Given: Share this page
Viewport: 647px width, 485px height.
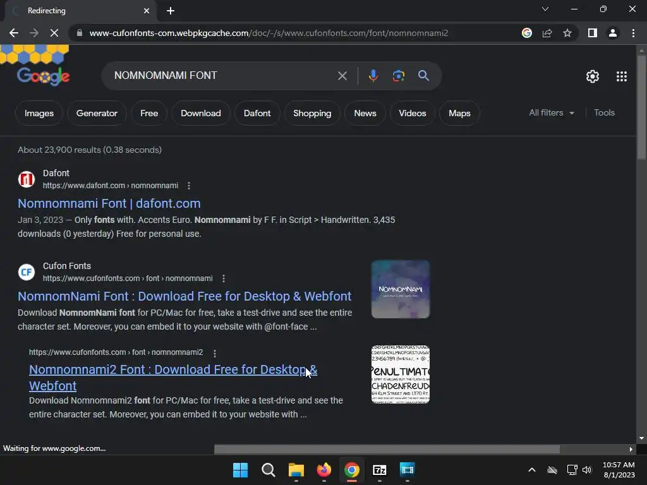Looking at the screenshot, I should click(547, 33).
